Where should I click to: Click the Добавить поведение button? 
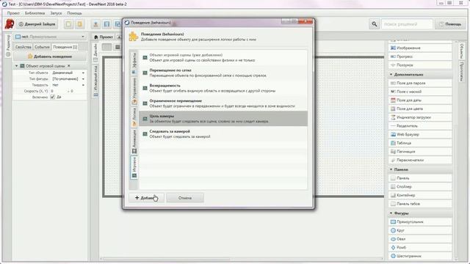50,56
